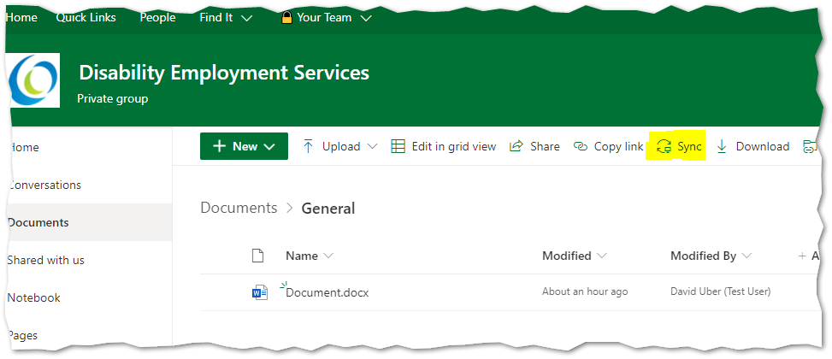Click the Share arrow icon

click(x=516, y=147)
